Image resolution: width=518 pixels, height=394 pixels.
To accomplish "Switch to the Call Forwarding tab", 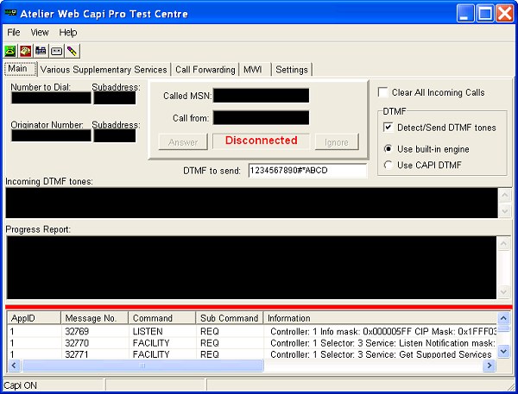I will [x=205, y=70].
